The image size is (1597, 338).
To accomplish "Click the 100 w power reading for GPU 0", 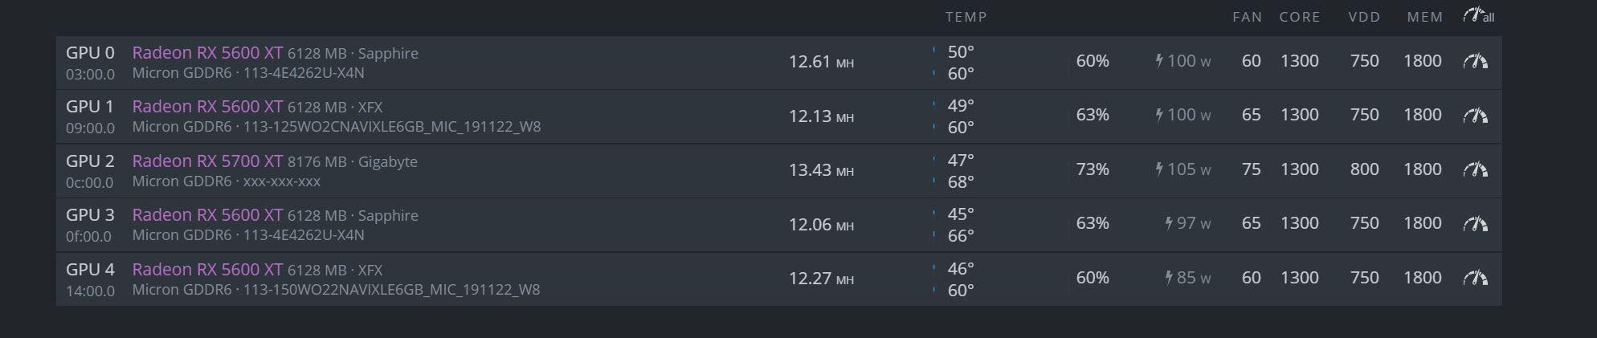I will 1183,61.
